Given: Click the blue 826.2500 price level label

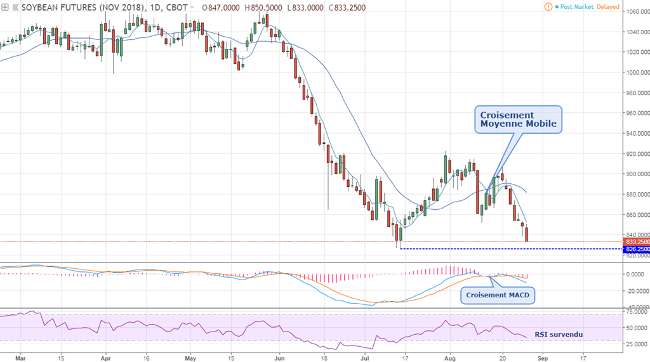Looking at the screenshot, I should point(636,249).
